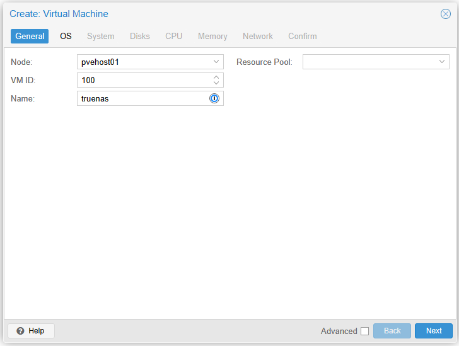Open the CPU tab
This screenshot has width=459, height=346.
click(x=174, y=36)
